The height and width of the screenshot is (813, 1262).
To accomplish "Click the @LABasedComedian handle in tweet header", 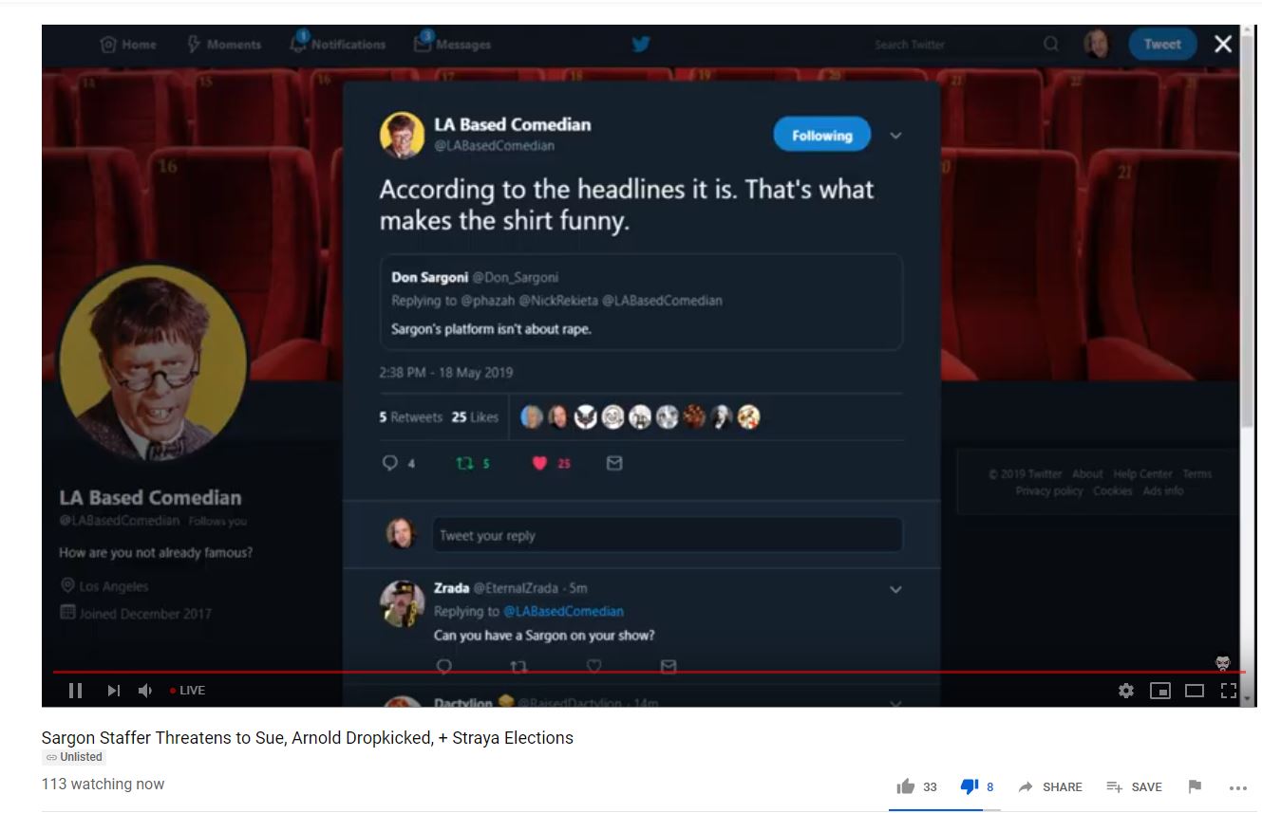I will 494,146.
